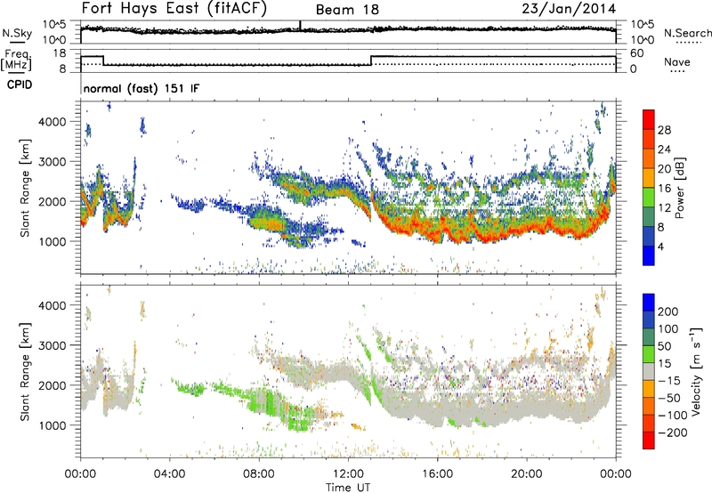The image size is (712, 493).
Task: Click the date '23/Jan/2014'
Action: tap(569, 9)
